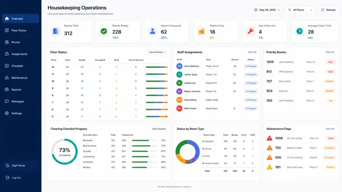The width and height of the screenshot is (342, 192).
Task: Click the warning icon for room 505
Action: pos(270,157)
